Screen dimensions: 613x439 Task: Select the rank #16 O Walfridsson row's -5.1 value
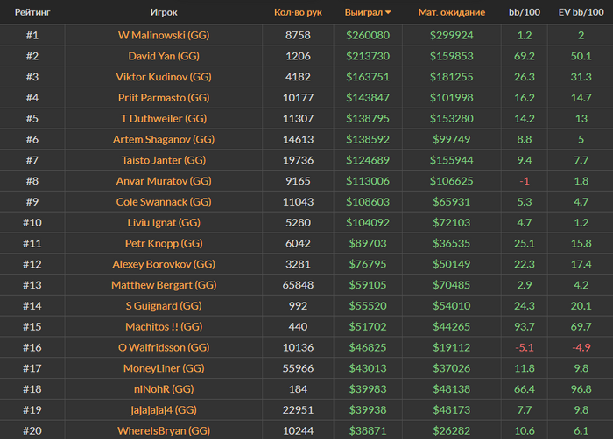525,347
